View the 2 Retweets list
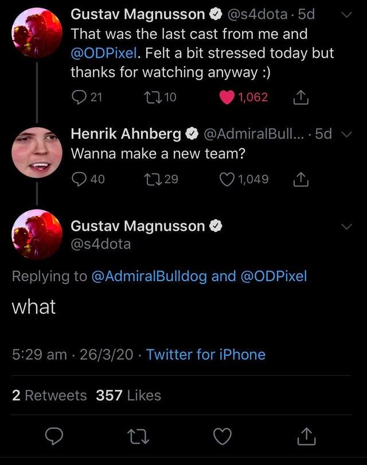367x465 pixels. (x=49, y=395)
